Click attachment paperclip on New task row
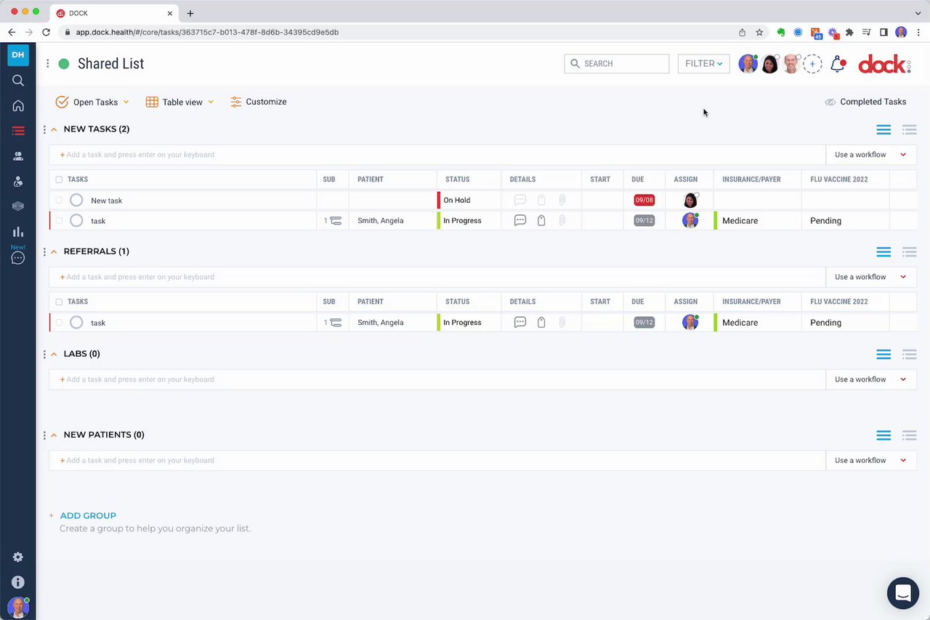Screen dimensions: 930x620 pos(562,200)
